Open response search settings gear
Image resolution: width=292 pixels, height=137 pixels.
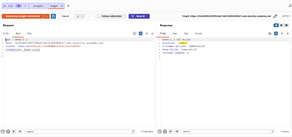[x=165, y=132]
